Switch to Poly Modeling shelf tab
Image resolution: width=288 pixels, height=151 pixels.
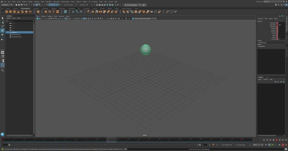tap(25, 8)
